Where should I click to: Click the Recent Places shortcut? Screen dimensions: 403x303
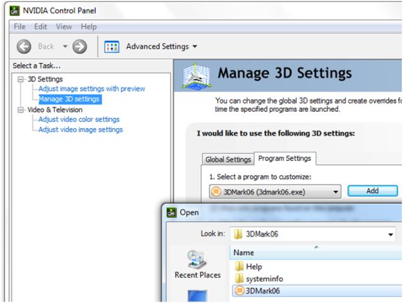coord(197,264)
